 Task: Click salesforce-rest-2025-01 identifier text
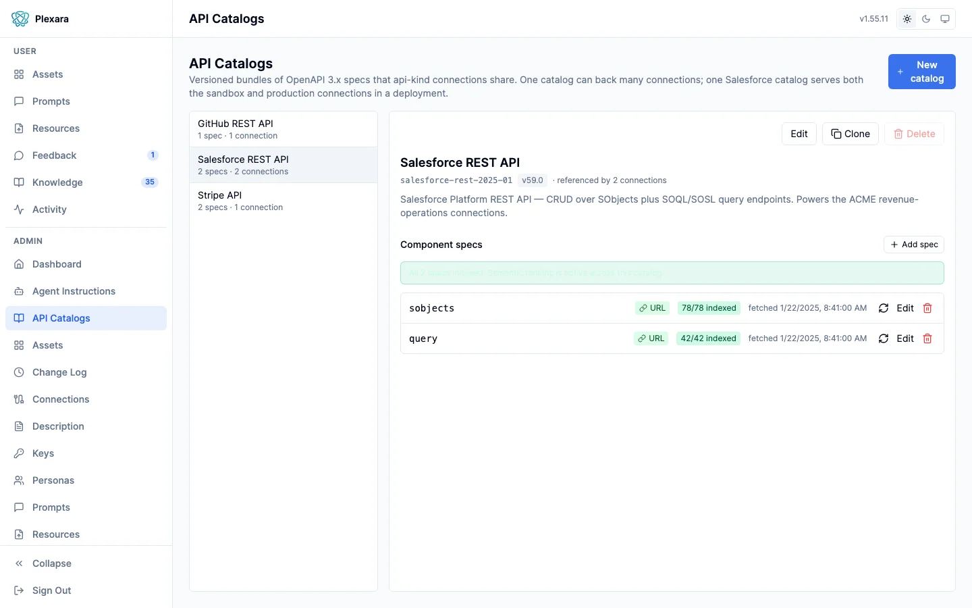pos(456,180)
